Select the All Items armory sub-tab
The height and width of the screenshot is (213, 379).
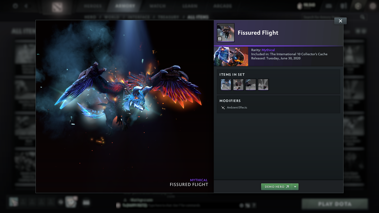coord(198,17)
